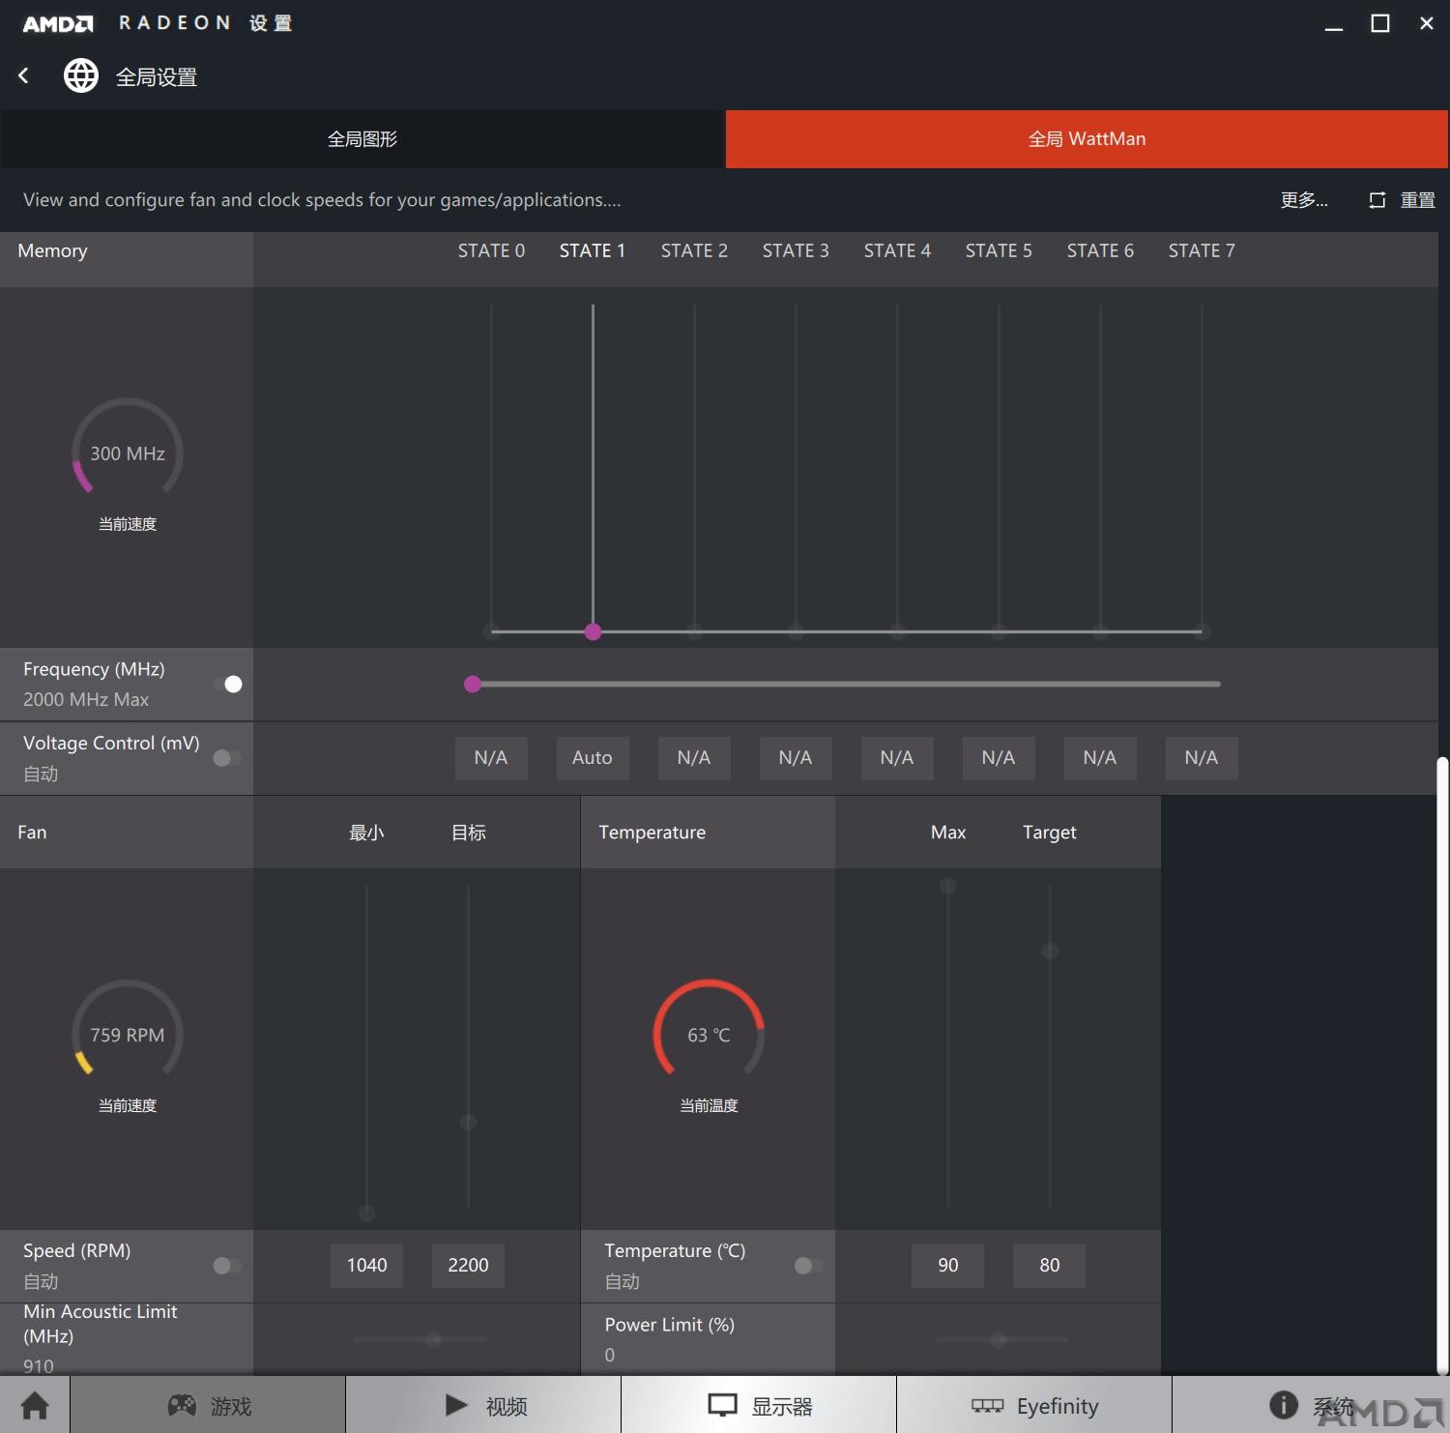
Task: Click the fan 最小 vertical slider handle
Action: [x=366, y=1213]
